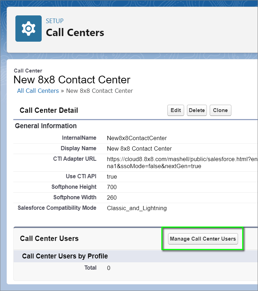This screenshot has height=291, width=258.
Task: Click the Call Centers page heading
Action: [x=75, y=33]
